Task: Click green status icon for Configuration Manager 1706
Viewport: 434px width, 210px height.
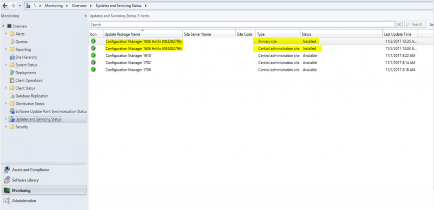Action: pos(93,70)
